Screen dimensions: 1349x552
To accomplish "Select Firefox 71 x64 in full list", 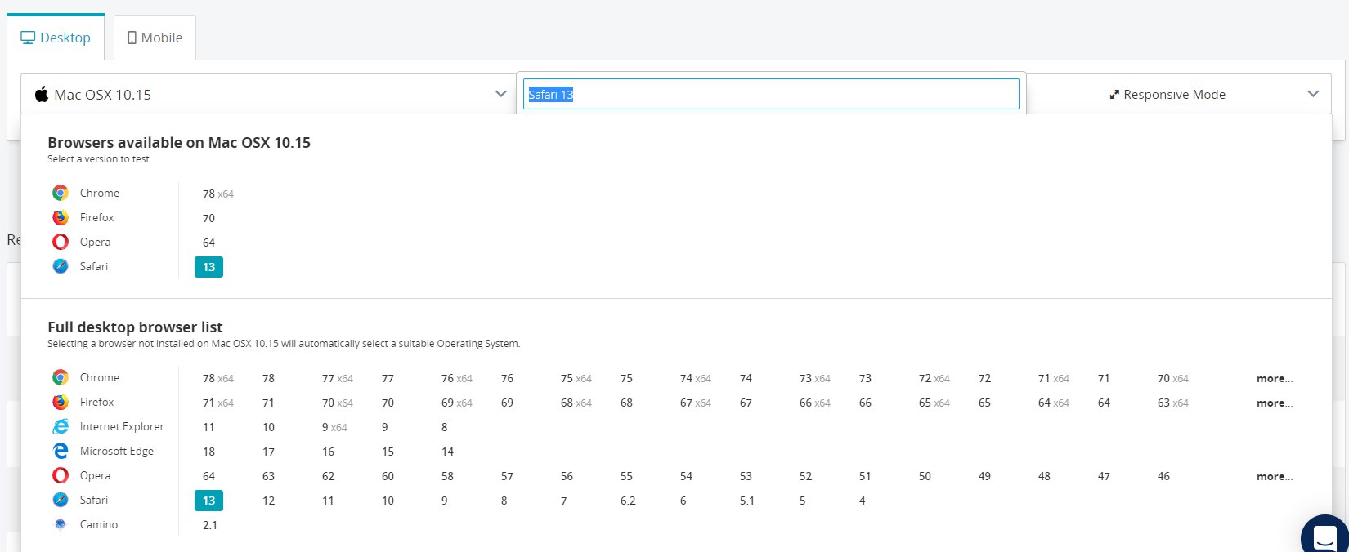I will 218,403.
